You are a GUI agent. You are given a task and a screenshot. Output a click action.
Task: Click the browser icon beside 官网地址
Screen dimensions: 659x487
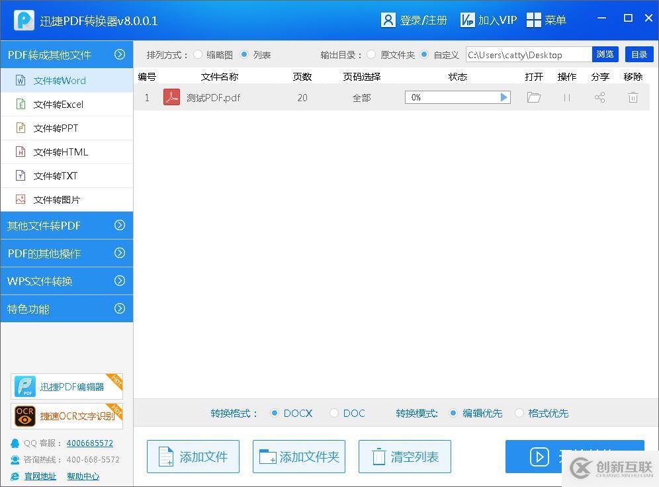(x=15, y=476)
